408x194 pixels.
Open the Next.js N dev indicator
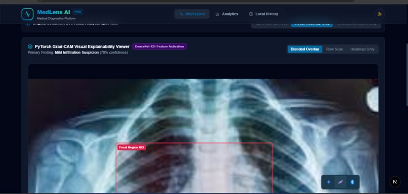(x=395, y=182)
